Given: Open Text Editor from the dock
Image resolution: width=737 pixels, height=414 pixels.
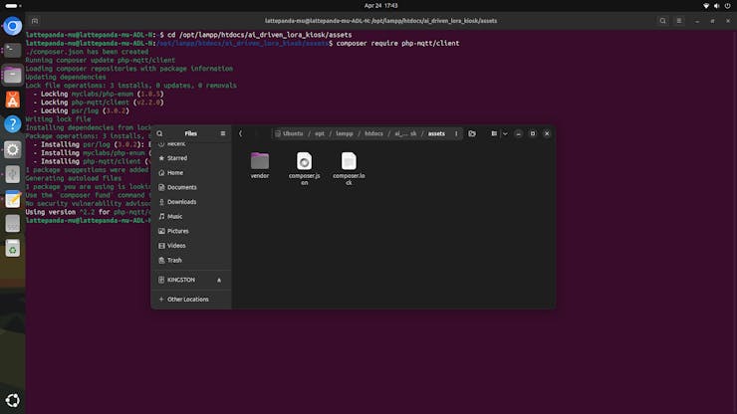Looking at the screenshot, I should [13, 199].
